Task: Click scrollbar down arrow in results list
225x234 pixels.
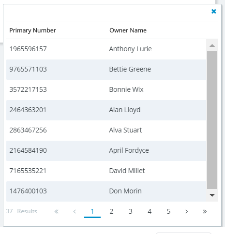Action: [x=212, y=195]
